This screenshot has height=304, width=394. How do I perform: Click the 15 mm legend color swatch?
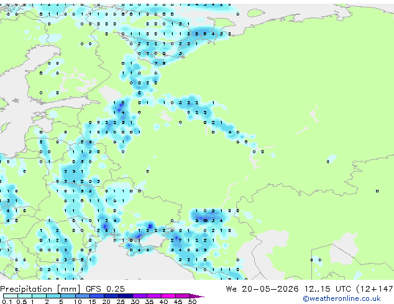(x=97, y=296)
